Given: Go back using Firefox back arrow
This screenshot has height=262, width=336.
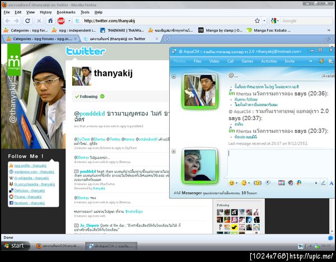Looking at the screenshot, I should tap(8, 21).
